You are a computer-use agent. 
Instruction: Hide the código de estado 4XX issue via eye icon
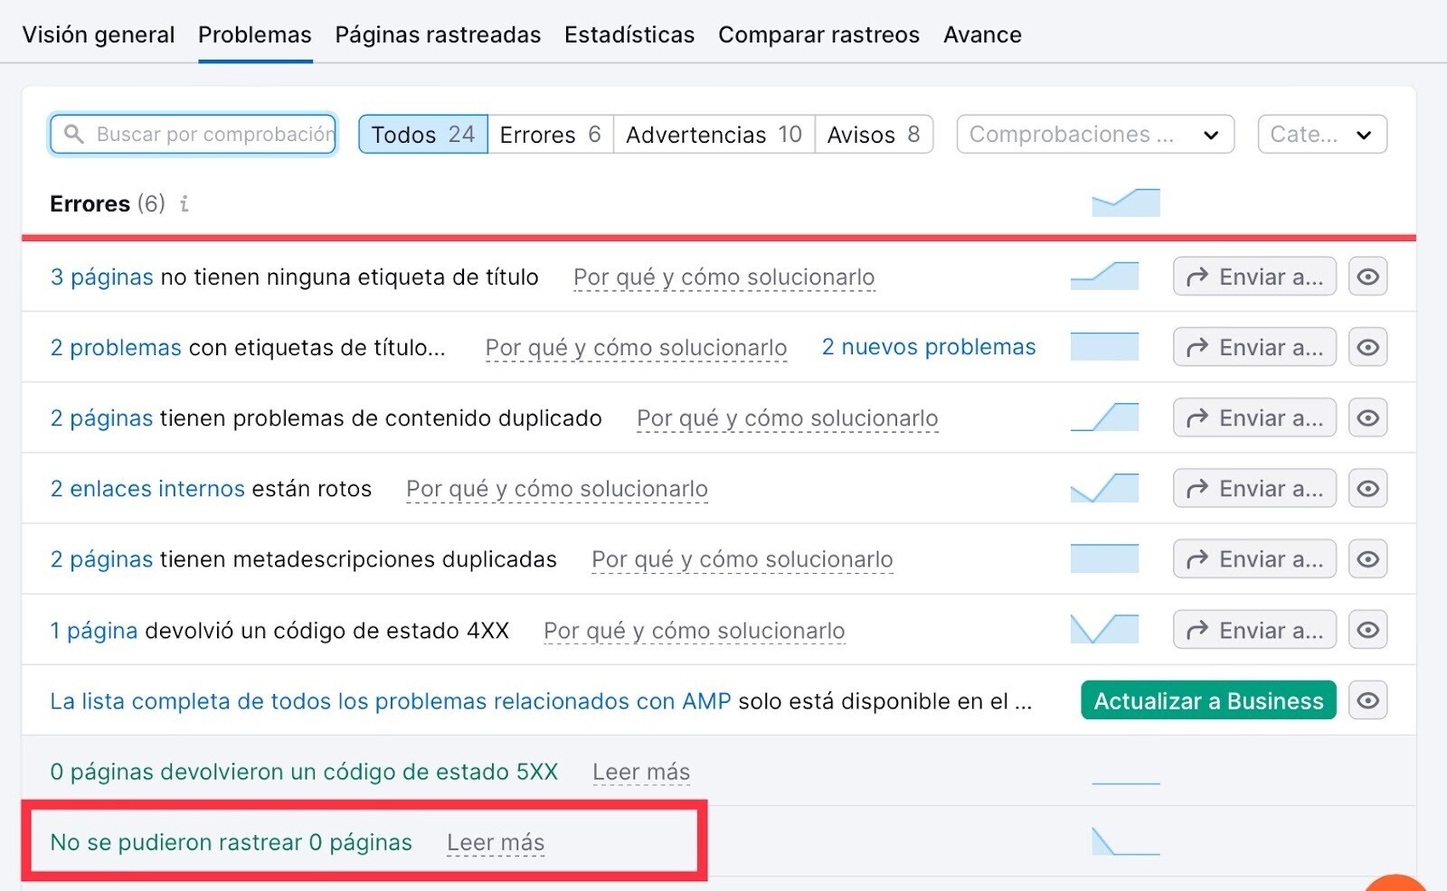pyautogui.click(x=1367, y=630)
